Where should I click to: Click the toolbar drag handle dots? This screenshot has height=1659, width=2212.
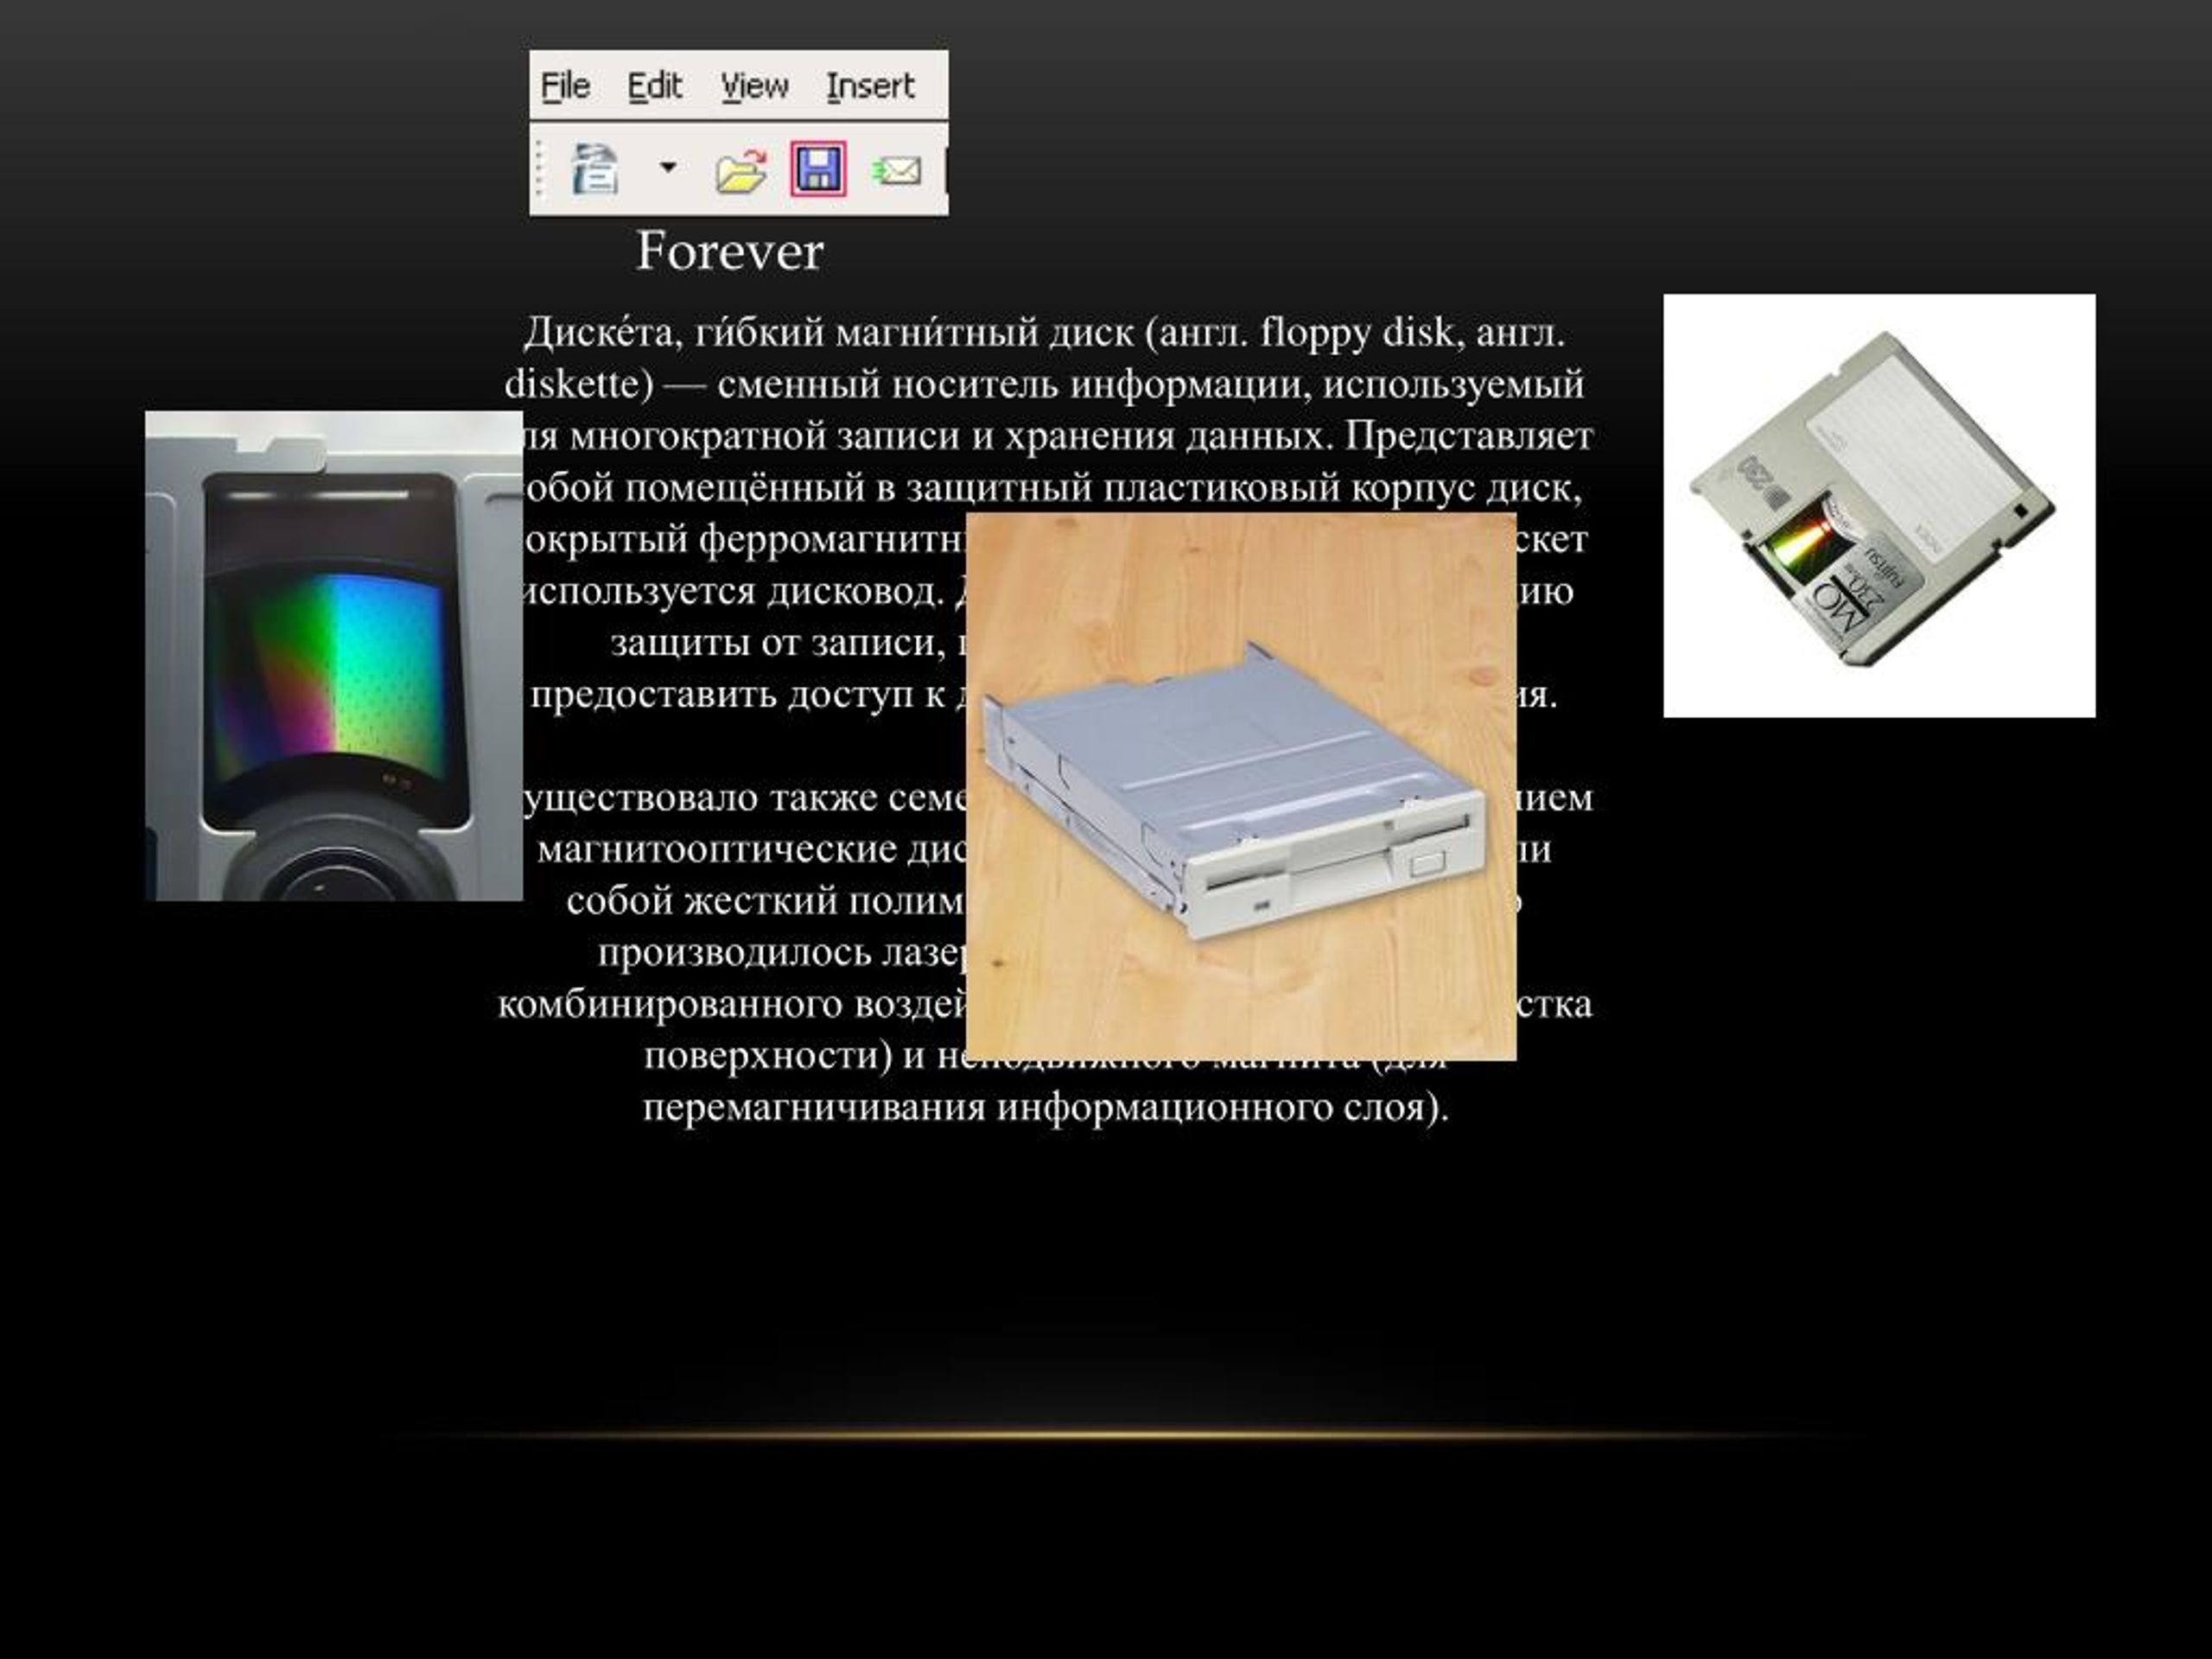pos(540,168)
